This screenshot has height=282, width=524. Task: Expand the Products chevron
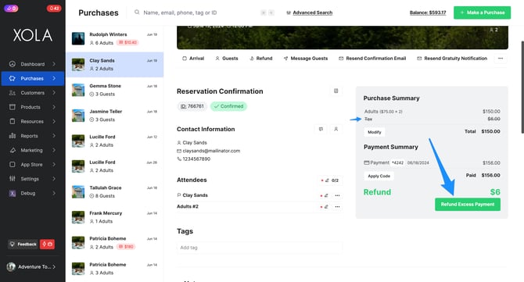[x=54, y=107]
